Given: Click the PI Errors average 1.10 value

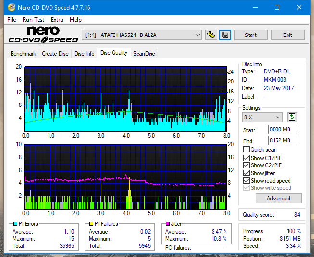Looking at the screenshot, I should point(69,232).
